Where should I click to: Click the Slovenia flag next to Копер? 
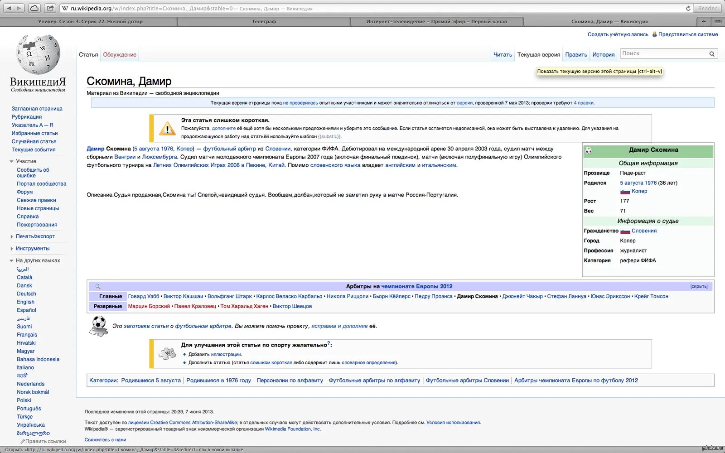625,192
